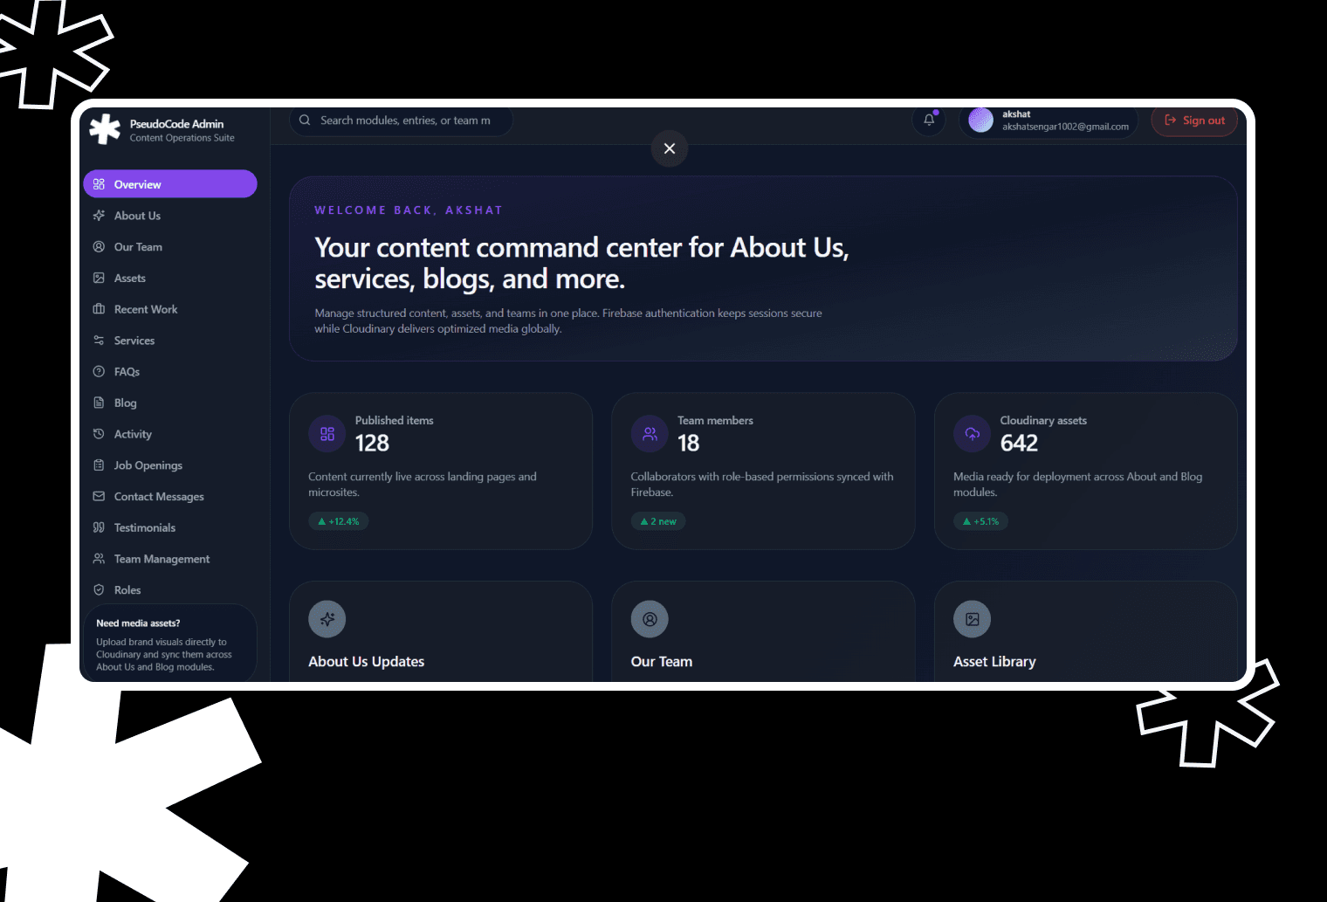This screenshot has height=902, width=1327.
Task: Click the search modules input field
Action: point(404,120)
